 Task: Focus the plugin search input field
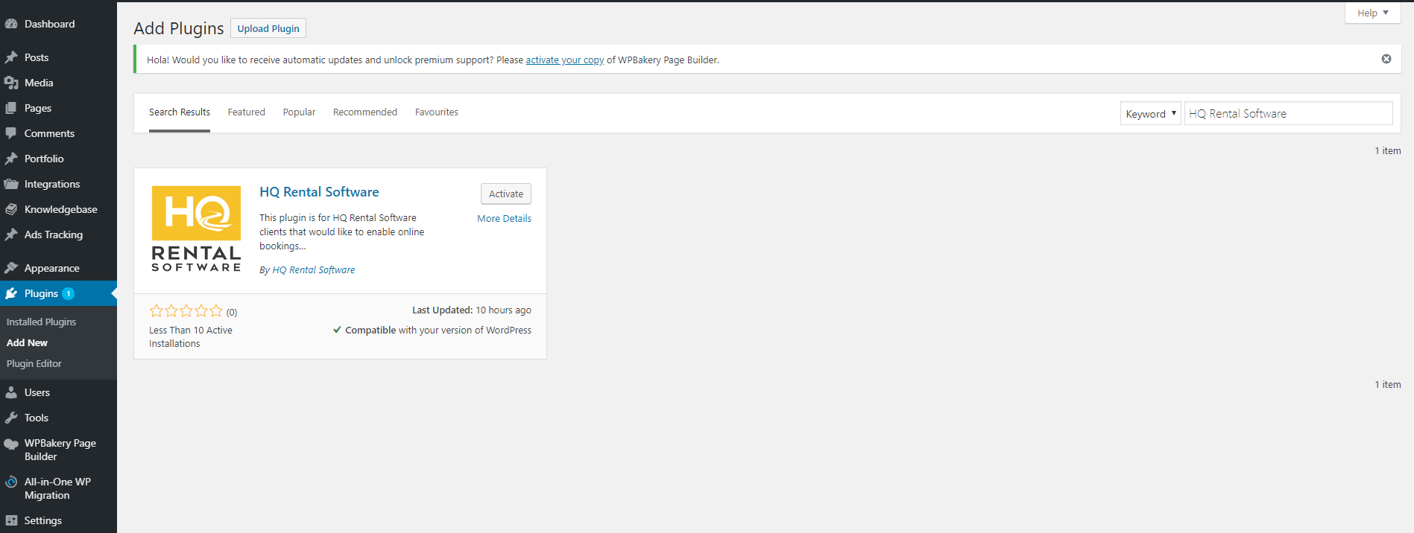click(x=1289, y=113)
